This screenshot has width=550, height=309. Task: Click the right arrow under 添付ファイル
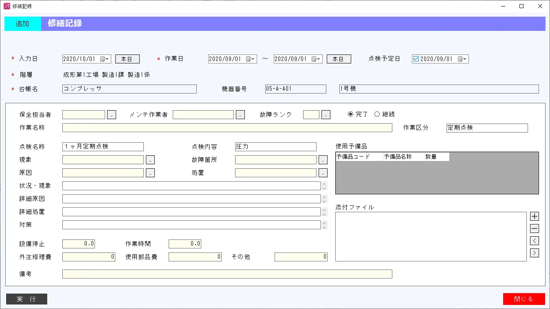pos(534,253)
